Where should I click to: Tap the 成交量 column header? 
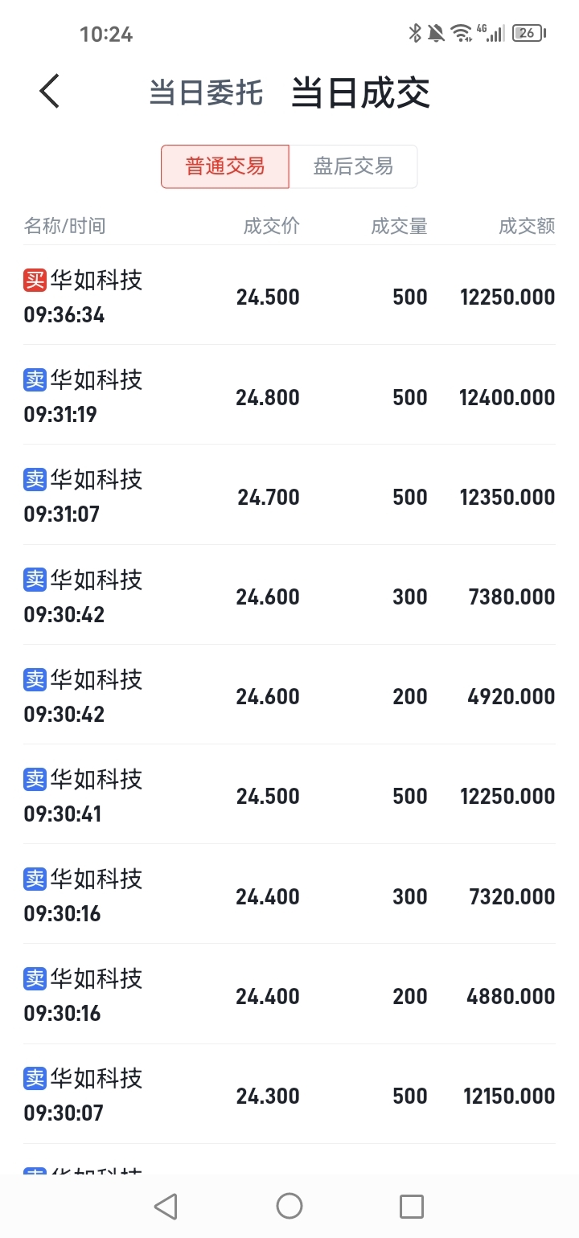pos(399,226)
